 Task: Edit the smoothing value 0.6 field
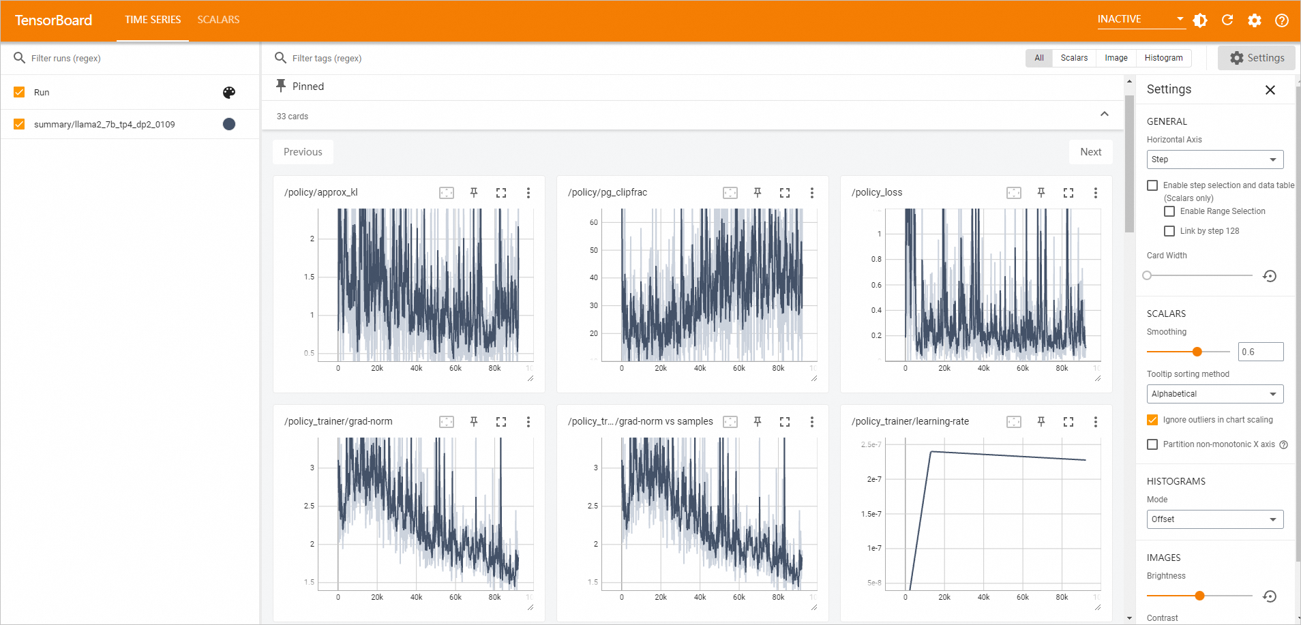(1261, 352)
